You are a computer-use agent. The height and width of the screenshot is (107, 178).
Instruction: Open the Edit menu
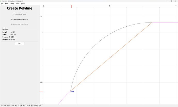click(6, 4)
